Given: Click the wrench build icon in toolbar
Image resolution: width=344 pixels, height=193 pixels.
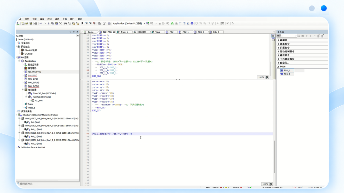Looking at the screenshot, I should (x=168, y=23).
